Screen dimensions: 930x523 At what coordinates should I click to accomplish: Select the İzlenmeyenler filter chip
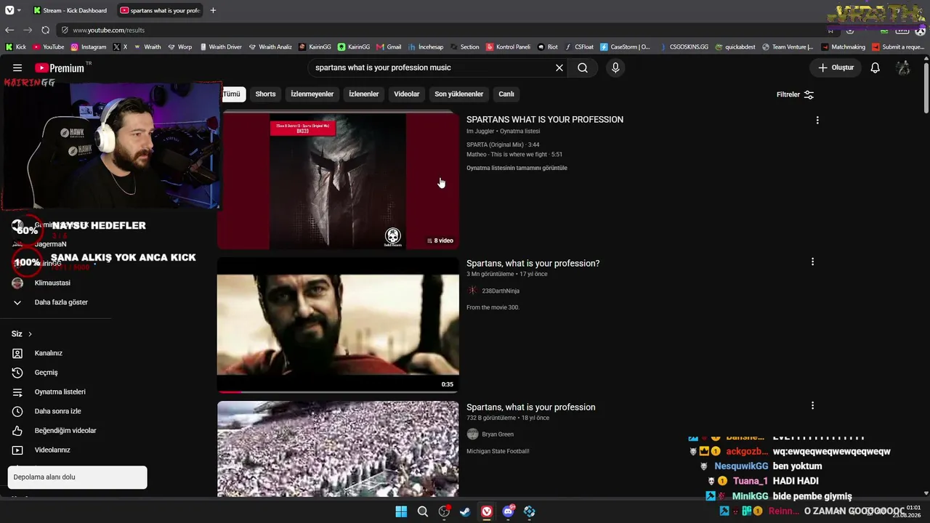[312, 94]
